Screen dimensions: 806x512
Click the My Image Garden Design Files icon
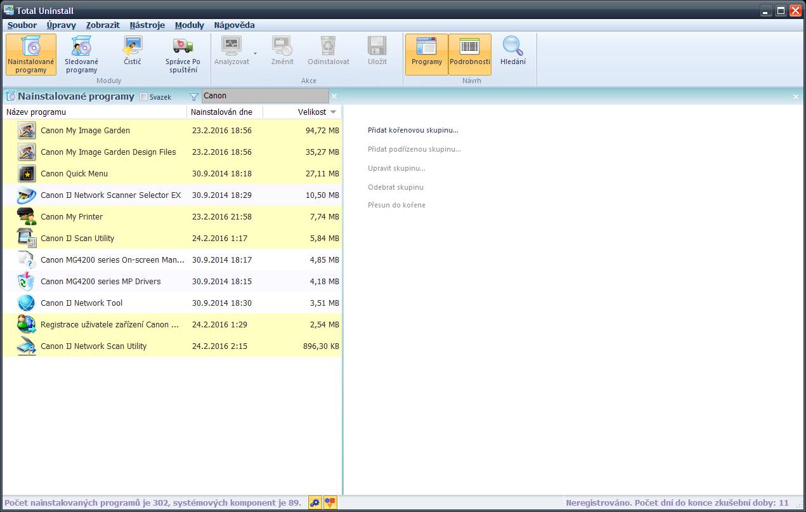[27, 152]
